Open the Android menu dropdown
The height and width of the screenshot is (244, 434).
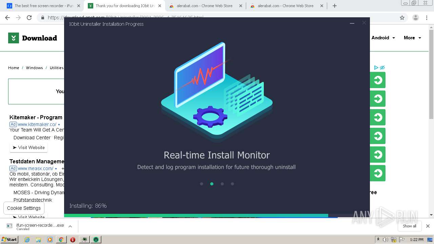(383, 38)
